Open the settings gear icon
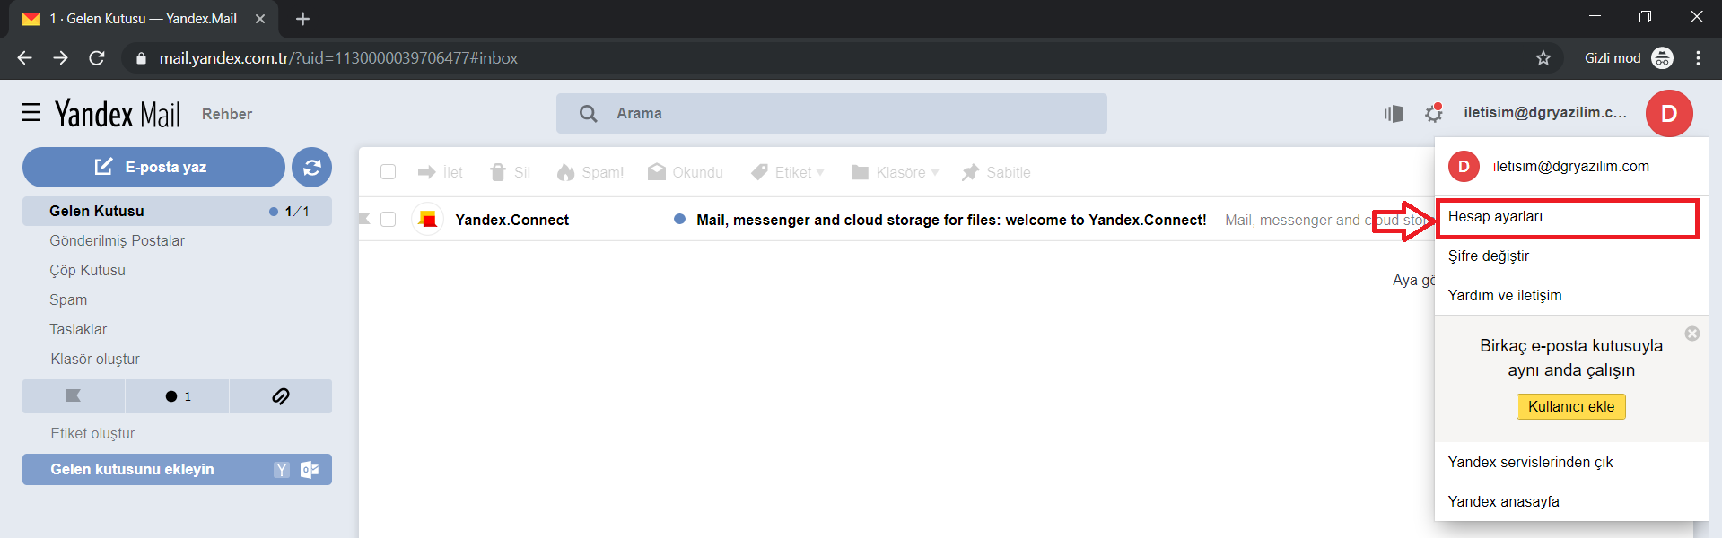The width and height of the screenshot is (1722, 538). click(1434, 113)
